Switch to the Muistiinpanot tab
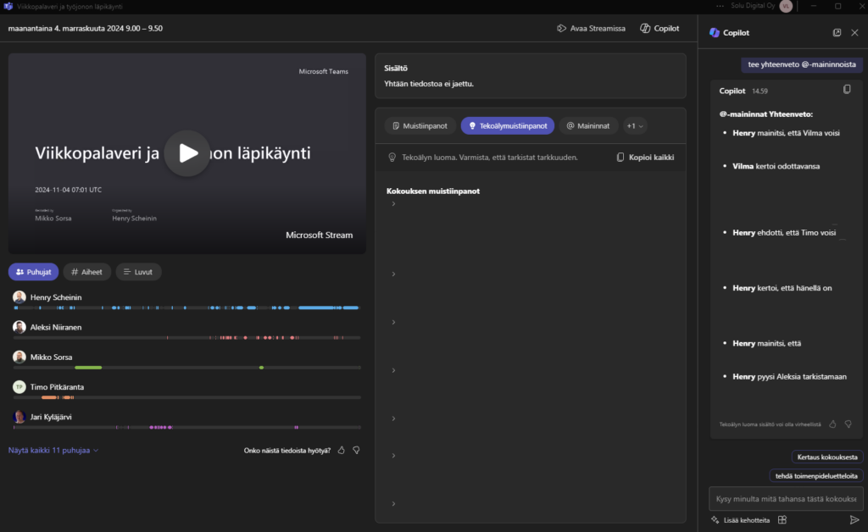The width and height of the screenshot is (868, 532). (420, 125)
